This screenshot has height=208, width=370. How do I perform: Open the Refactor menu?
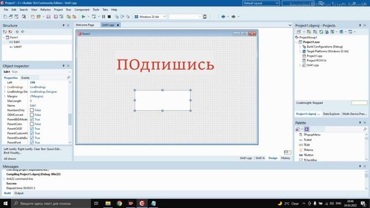[x=46, y=10]
